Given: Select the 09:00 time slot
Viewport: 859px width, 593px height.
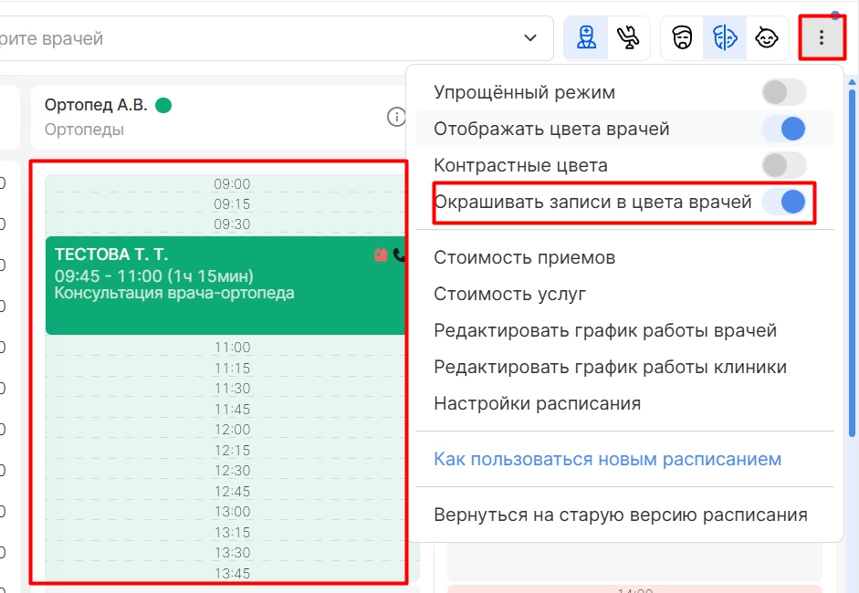Looking at the screenshot, I should (232, 183).
